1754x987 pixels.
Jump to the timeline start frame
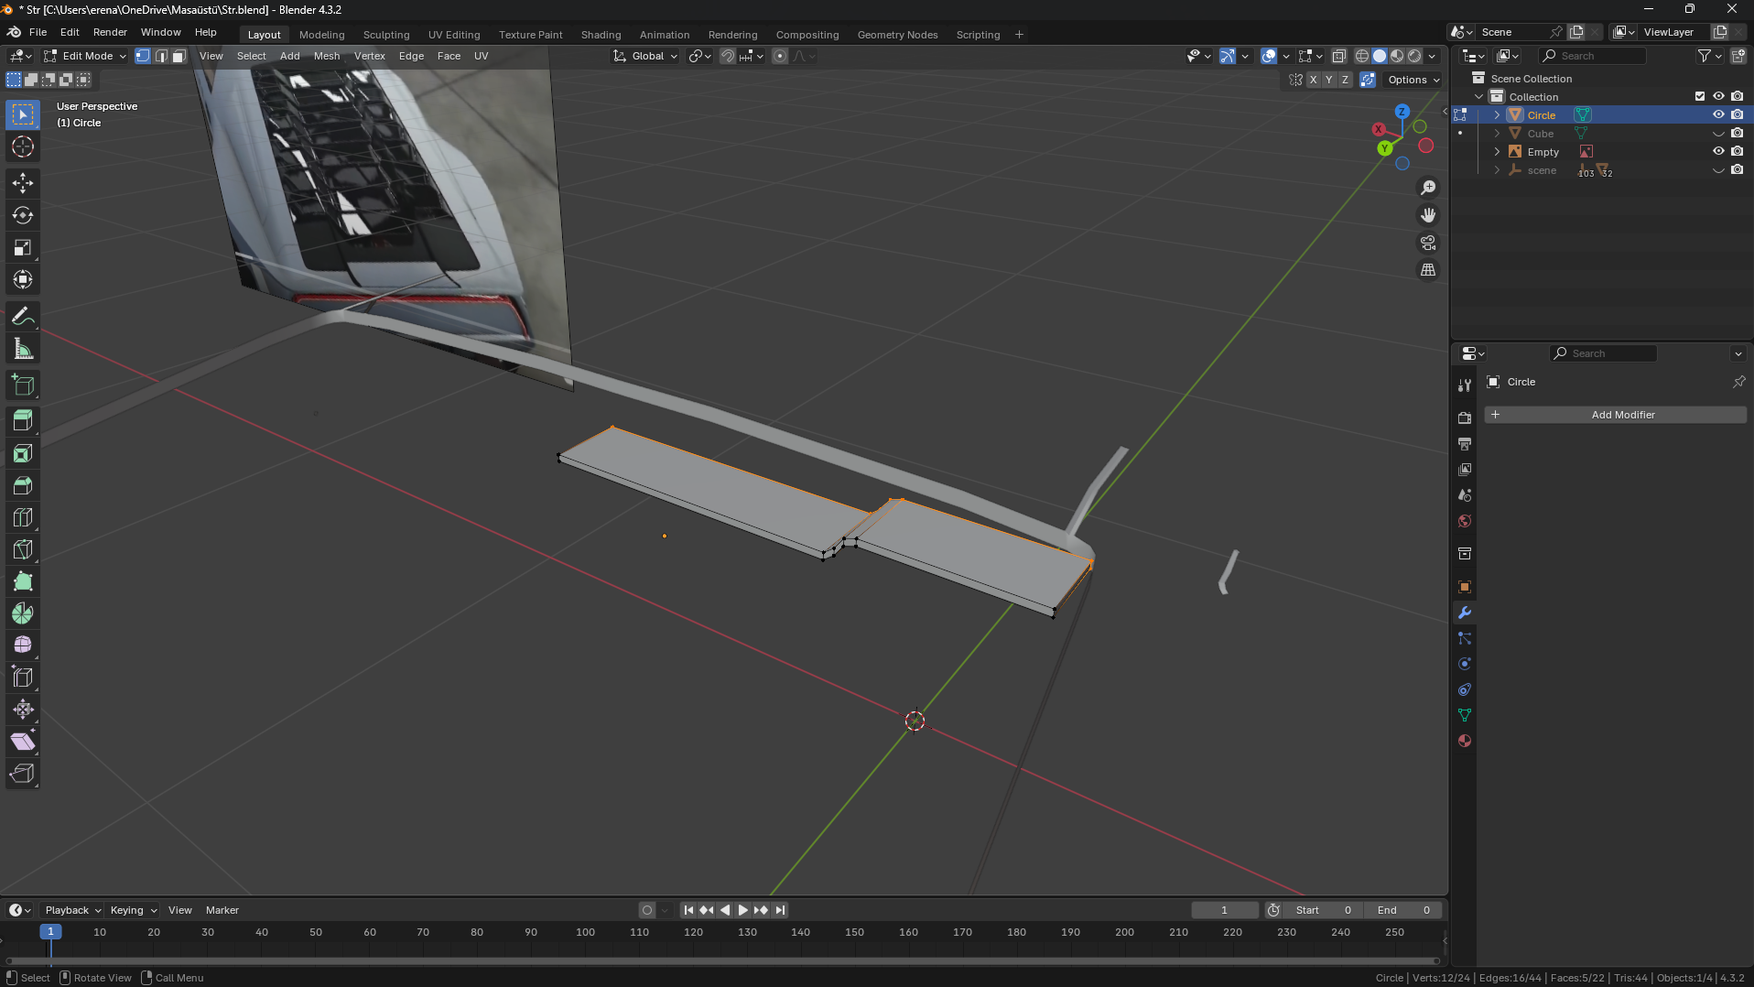[x=688, y=910]
